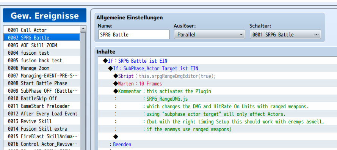
Task: Select '0004 fusion test' event
Action: [x=42, y=53]
